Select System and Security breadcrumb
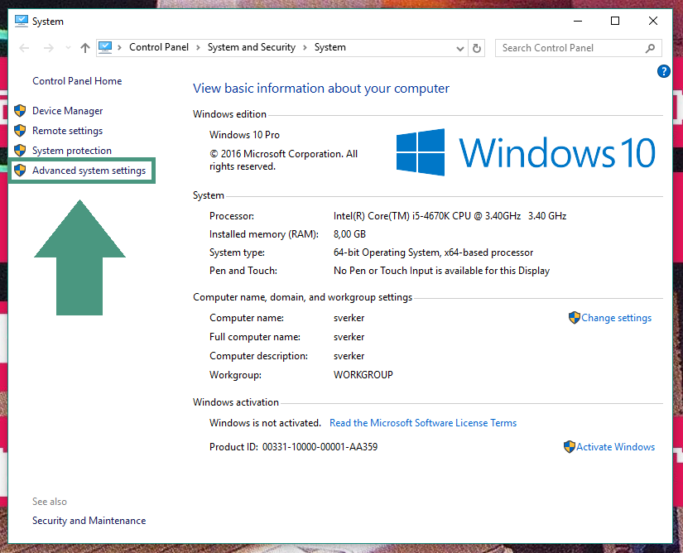The width and height of the screenshot is (683, 553). [251, 48]
